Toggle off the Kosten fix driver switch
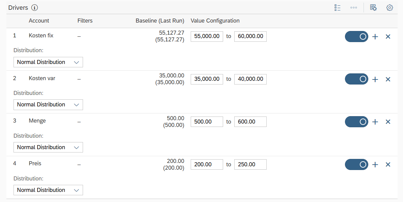The width and height of the screenshot is (403, 202). [356, 37]
